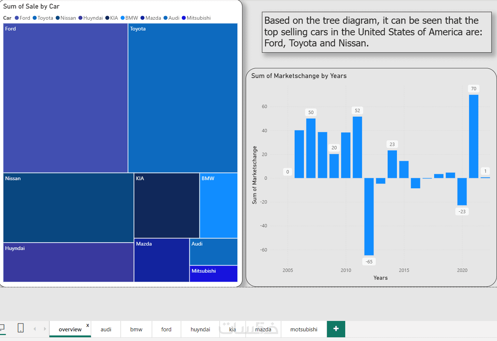Click the 2010 x-axis label
Viewport: 497px width, 341px height.
[346, 270]
